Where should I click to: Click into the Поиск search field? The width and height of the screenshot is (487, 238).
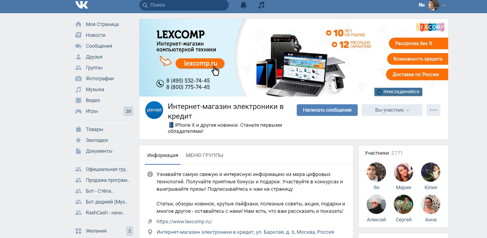click(184, 5)
